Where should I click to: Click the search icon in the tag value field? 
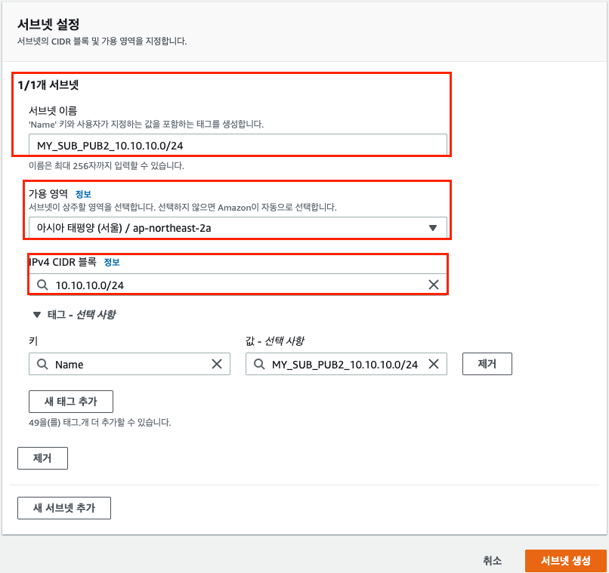pyautogui.click(x=259, y=364)
